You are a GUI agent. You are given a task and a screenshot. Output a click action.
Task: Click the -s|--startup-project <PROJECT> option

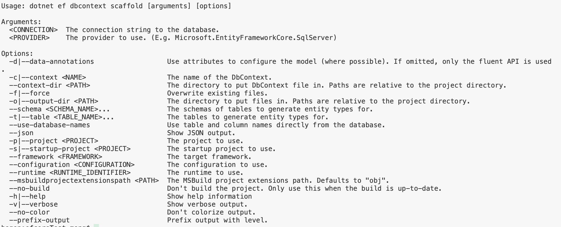pos(70,149)
